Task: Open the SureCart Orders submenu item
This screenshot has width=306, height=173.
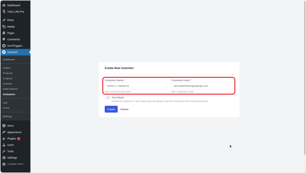Action: [x=7, y=68]
